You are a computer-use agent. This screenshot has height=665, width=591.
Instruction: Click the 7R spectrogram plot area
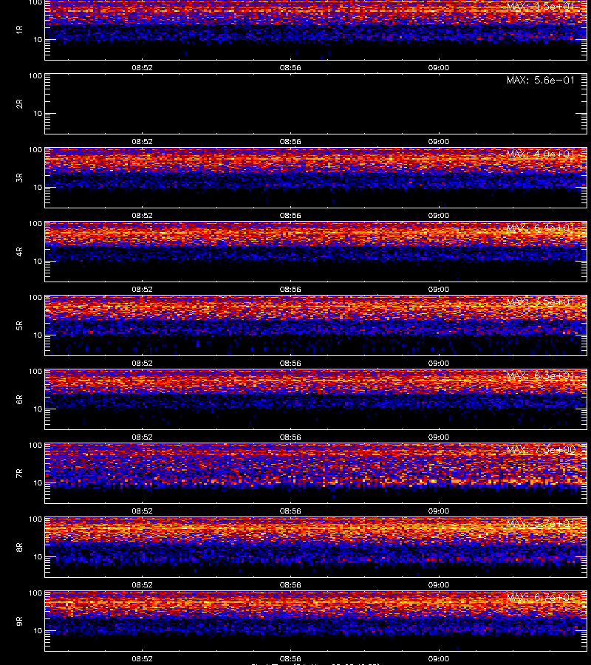point(316,474)
